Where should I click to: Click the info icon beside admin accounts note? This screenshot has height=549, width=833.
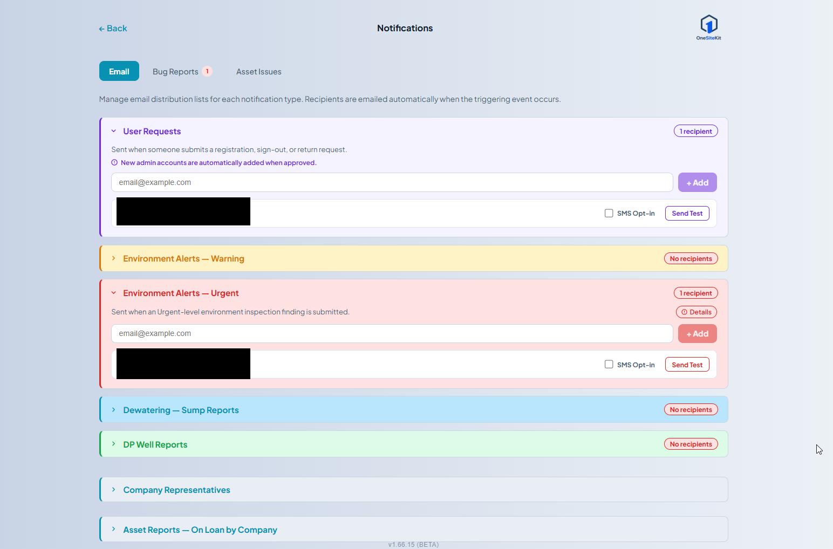click(114, 163)
